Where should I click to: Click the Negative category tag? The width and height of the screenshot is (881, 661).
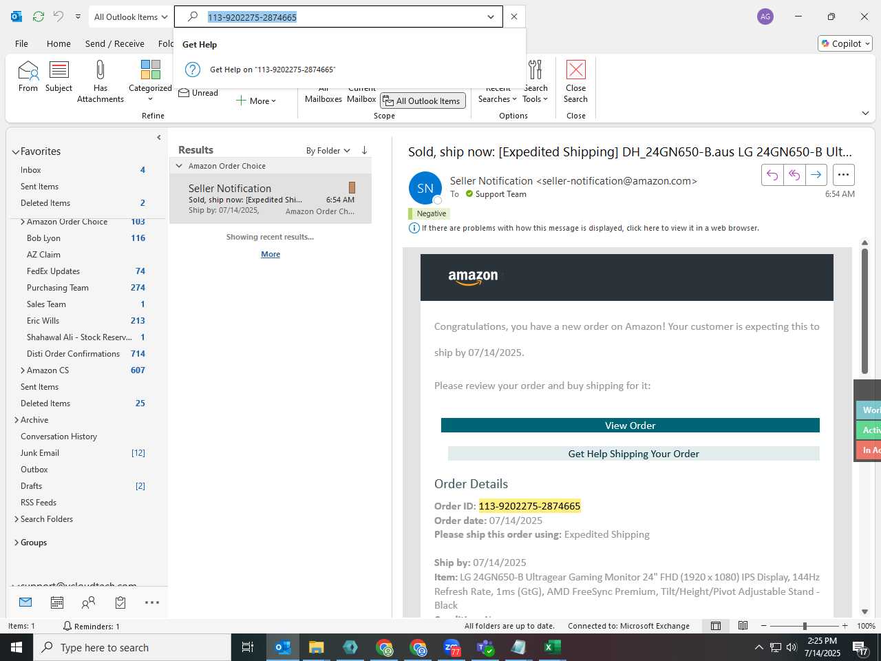tap(428, 213)
